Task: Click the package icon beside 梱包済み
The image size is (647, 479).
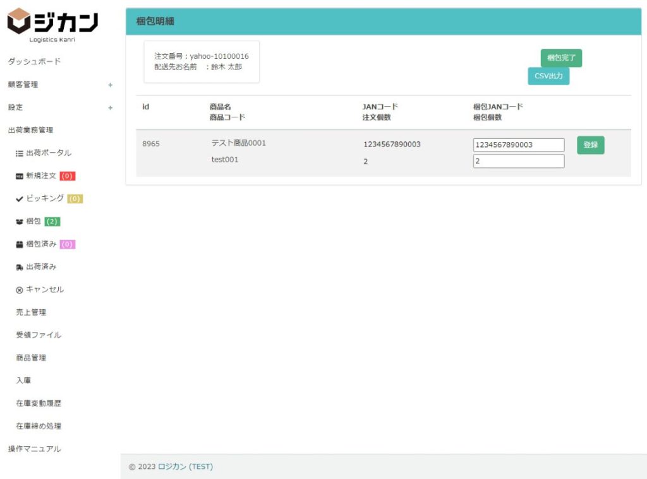Action: pyautogui.click(x=19, y=244)
